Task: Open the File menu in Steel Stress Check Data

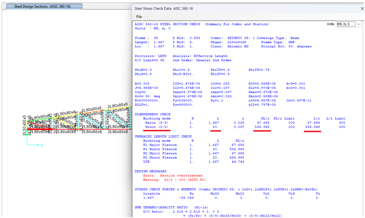Action: pyautogui.click(x=139, y=17)
